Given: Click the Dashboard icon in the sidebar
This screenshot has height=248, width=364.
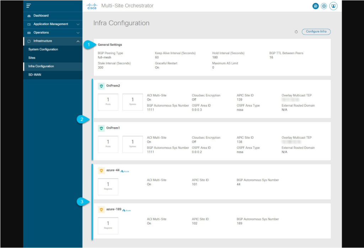Looking at the screenshot, I should [x=29, y=16].
